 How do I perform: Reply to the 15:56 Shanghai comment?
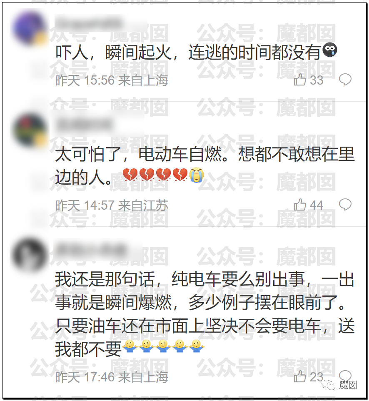(345, 80)
